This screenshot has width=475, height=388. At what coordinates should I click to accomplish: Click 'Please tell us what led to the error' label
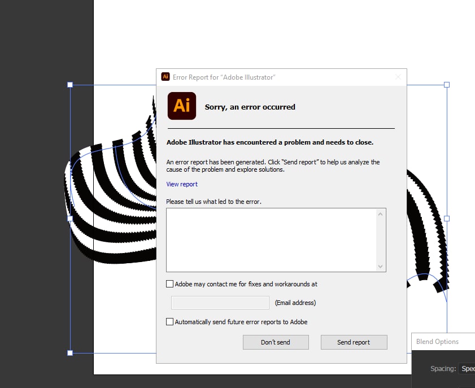tap(213, 202)
